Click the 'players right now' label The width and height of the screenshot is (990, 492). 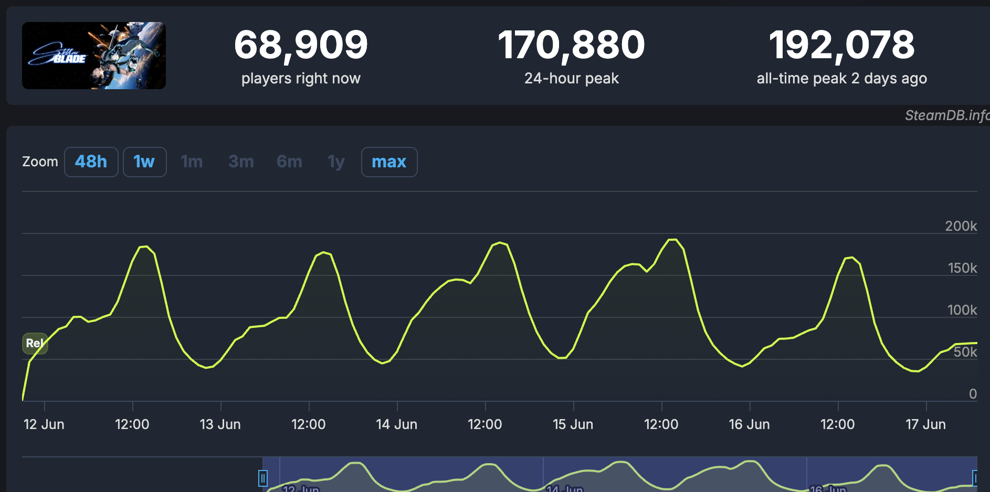(301, 79)
